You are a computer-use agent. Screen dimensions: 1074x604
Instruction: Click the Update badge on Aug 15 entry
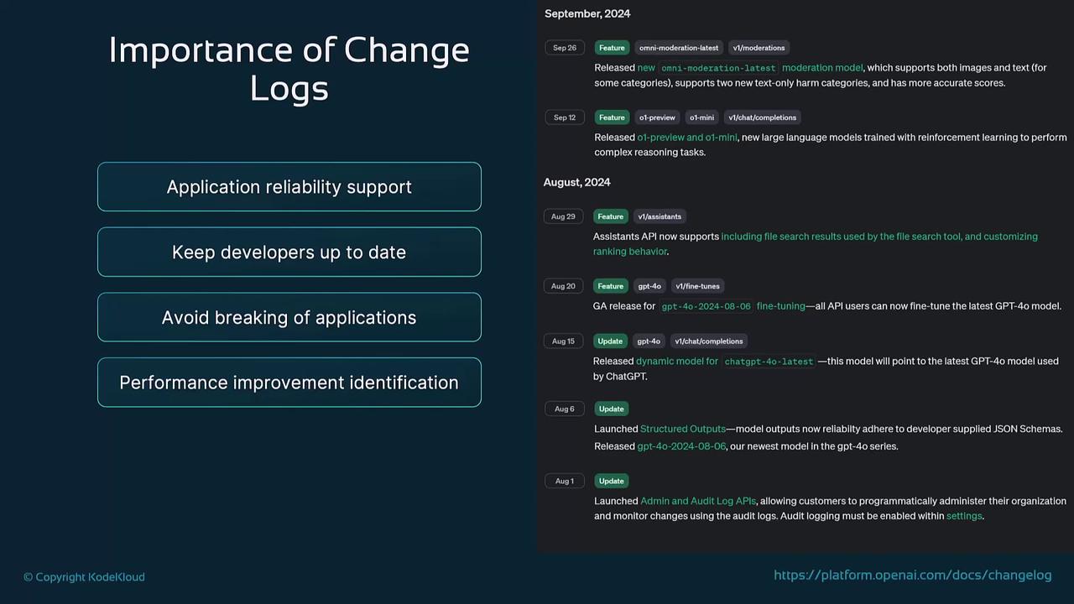tap(610, 341)
